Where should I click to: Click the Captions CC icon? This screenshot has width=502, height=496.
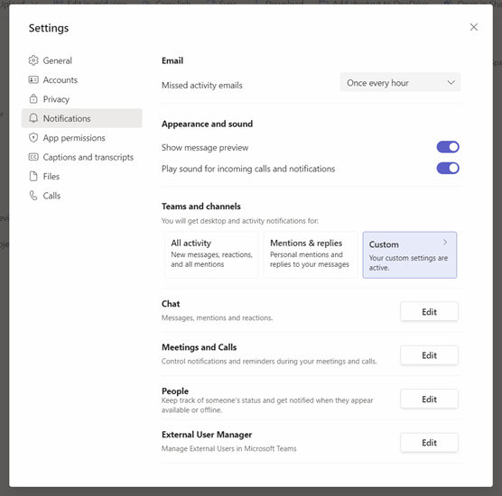click(33, 157)
